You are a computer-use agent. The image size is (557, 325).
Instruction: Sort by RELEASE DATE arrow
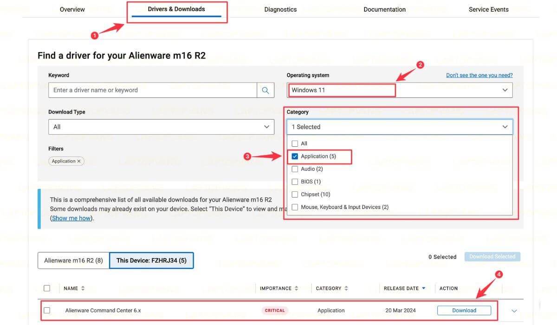(x=423, y=288)
